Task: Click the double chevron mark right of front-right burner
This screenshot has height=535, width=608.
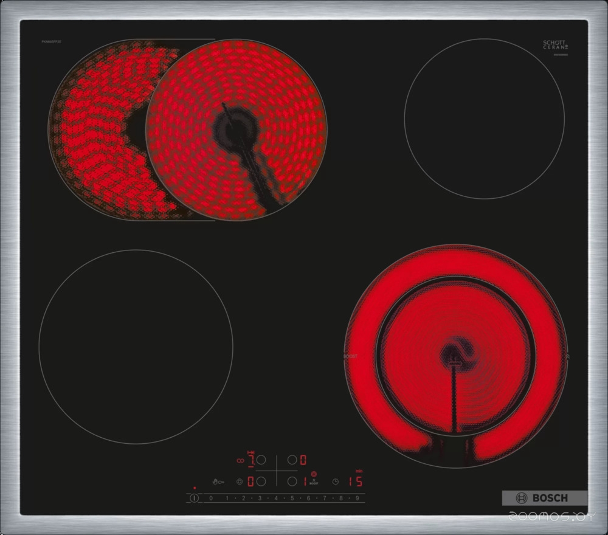Action: point(568,356)
